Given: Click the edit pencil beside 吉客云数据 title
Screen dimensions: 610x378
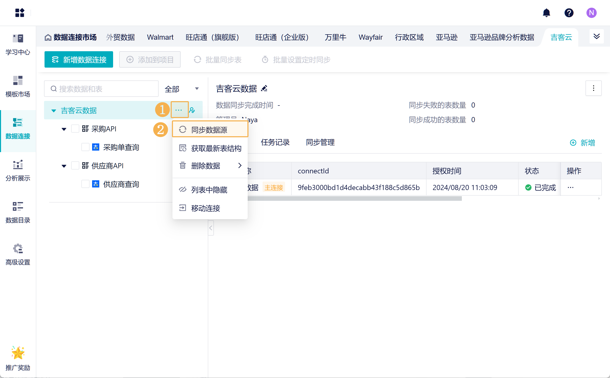Looking at the screenshot, I should [264, 89].
